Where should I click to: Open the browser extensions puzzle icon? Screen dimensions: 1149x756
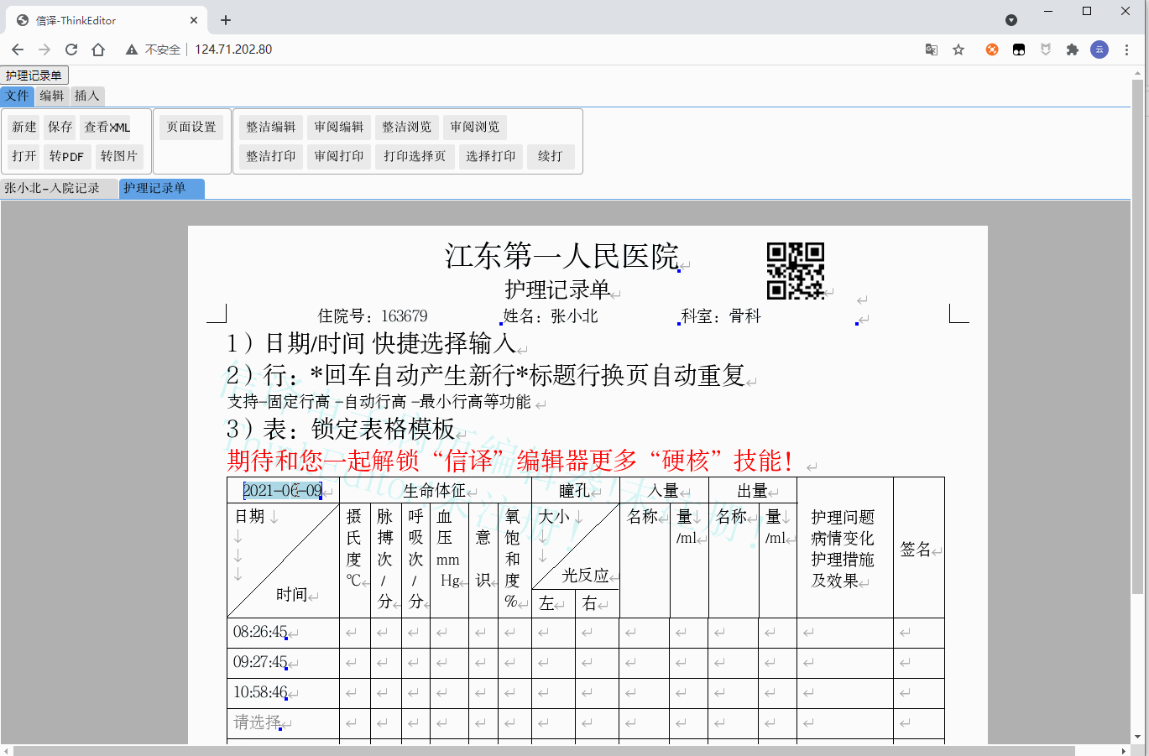click(x=1072, y=50)
